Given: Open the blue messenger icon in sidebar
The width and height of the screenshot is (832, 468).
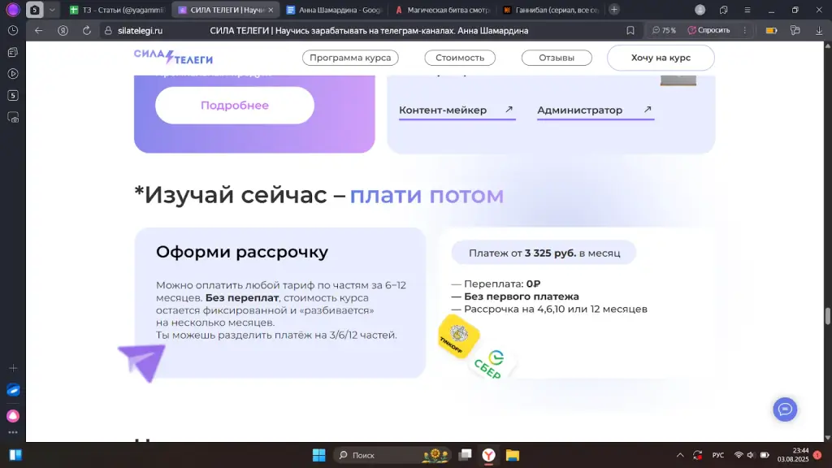Looking at the screenshot, I should [13, 390].
